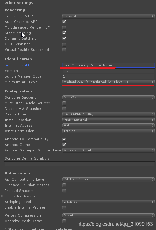Click the Configuration section heading

[18, 91]
